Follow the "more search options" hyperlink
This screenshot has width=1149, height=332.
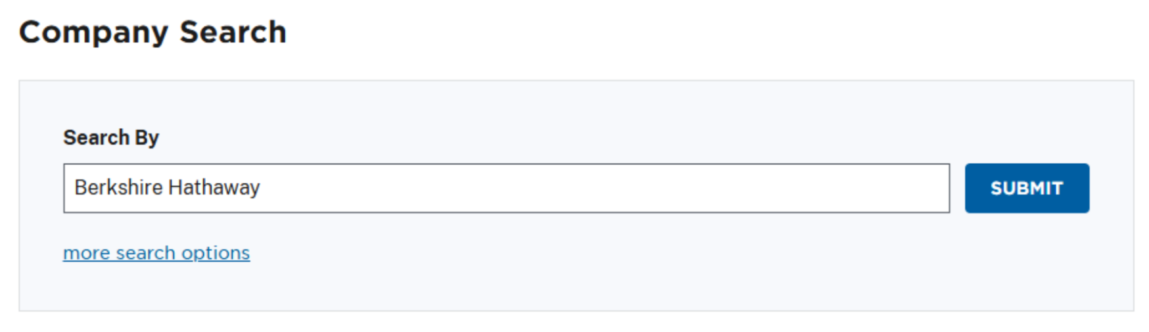click(156, 253)
